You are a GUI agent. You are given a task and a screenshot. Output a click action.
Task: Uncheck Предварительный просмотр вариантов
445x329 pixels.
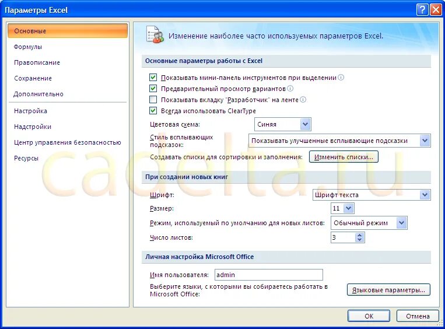pos(153,89)
